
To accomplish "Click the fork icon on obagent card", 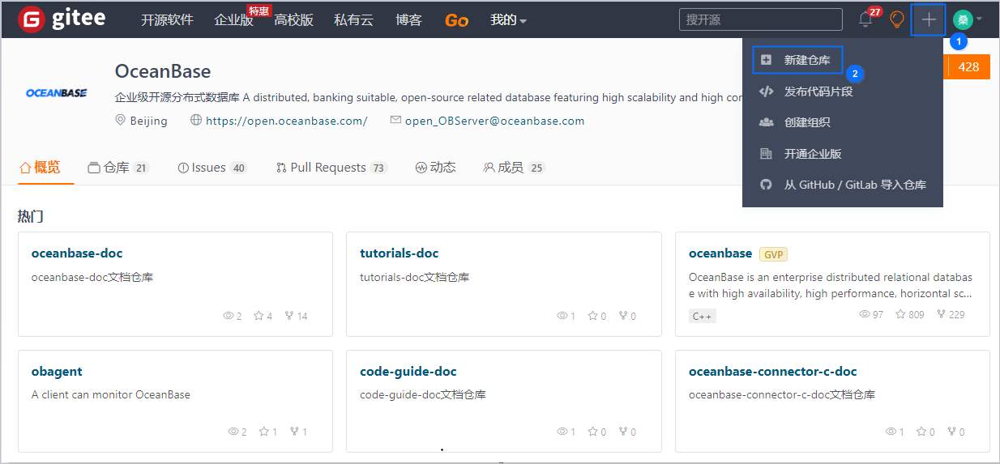I will coord(294,432).
